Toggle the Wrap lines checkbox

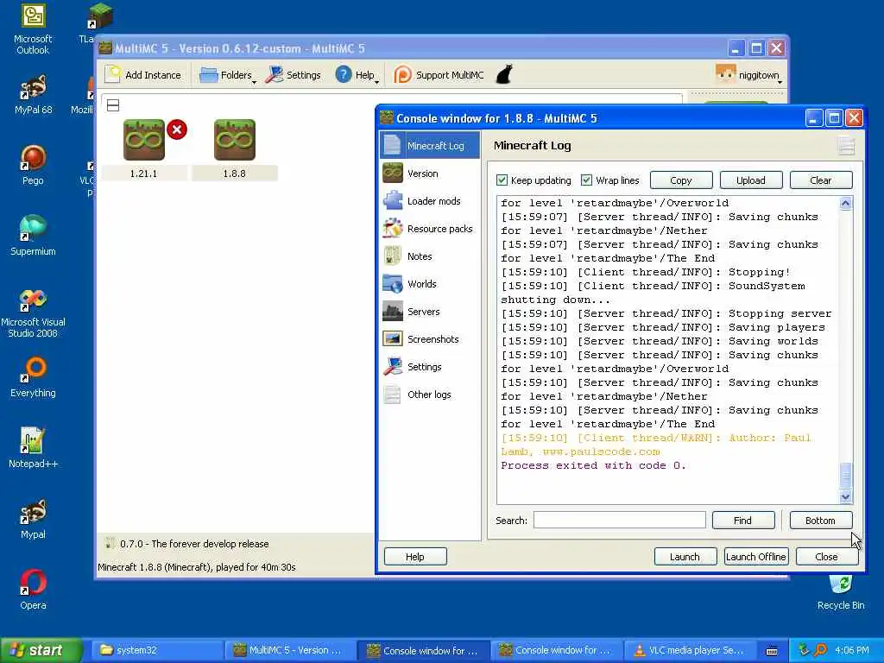pos(586,180)
